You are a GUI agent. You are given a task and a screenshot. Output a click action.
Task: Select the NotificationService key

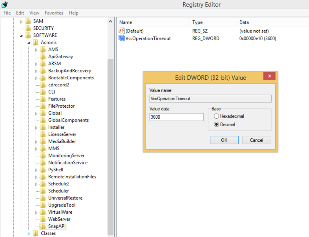[x=68, y=163]
